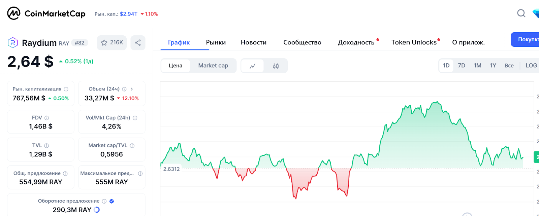The height and width of the screenshot is (216, 539).
Task: Click the 555M RAY max supply value
Action: click(112, 182)
